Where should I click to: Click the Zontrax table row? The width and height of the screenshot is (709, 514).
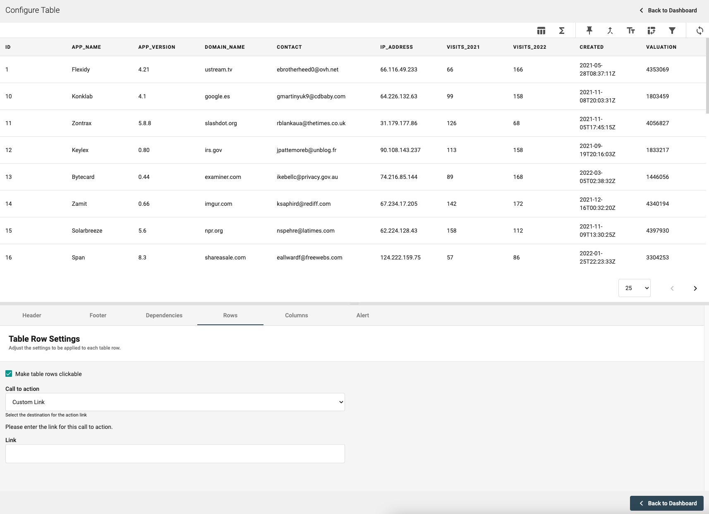81,123
